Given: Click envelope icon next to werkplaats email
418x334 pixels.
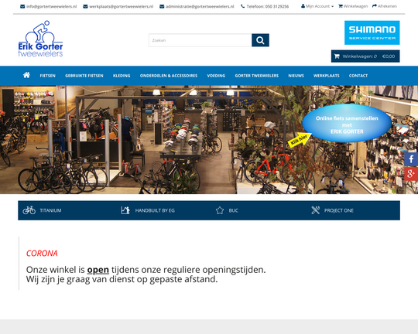Looking at the screenshot, I should 85,6.
